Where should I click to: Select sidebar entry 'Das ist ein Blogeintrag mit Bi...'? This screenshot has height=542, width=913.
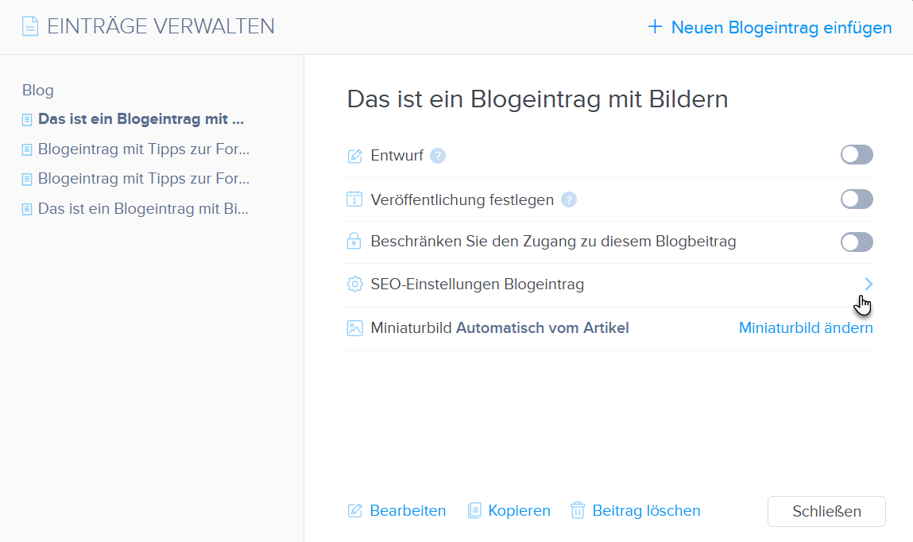click(143, 208)
